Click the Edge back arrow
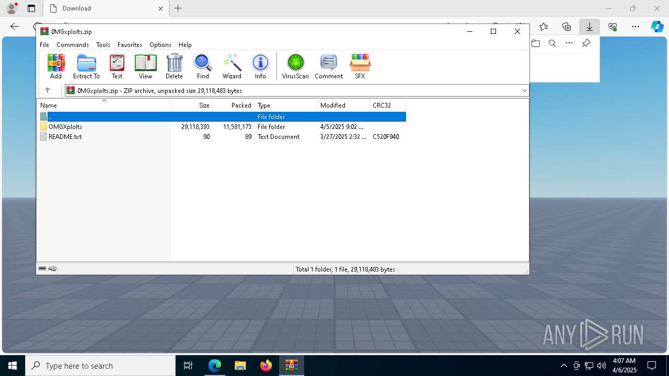The image size is (669, 376). 15,27
